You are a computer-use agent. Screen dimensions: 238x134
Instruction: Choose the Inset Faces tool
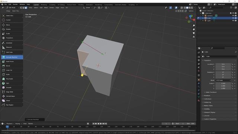(x=12, y=61)
